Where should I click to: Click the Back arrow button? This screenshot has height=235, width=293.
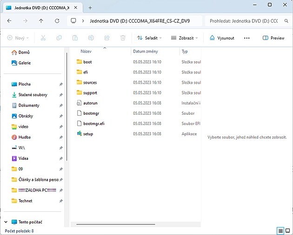pos(9,21)
